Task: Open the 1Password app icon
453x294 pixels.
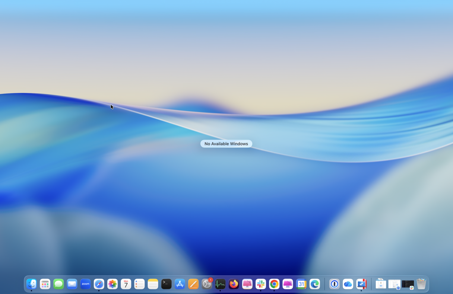Action: pyautogui.click(x=334, y=284)
